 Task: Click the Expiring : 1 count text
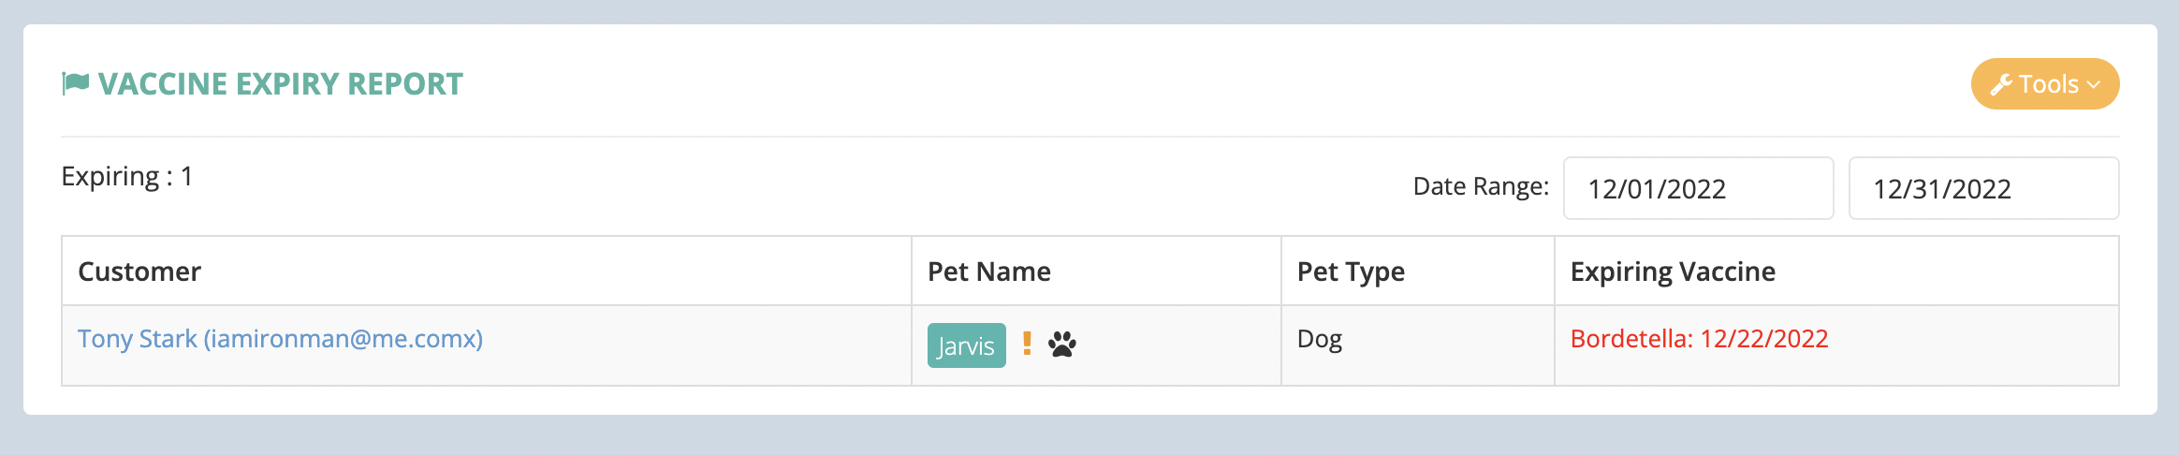click(126, 177)
